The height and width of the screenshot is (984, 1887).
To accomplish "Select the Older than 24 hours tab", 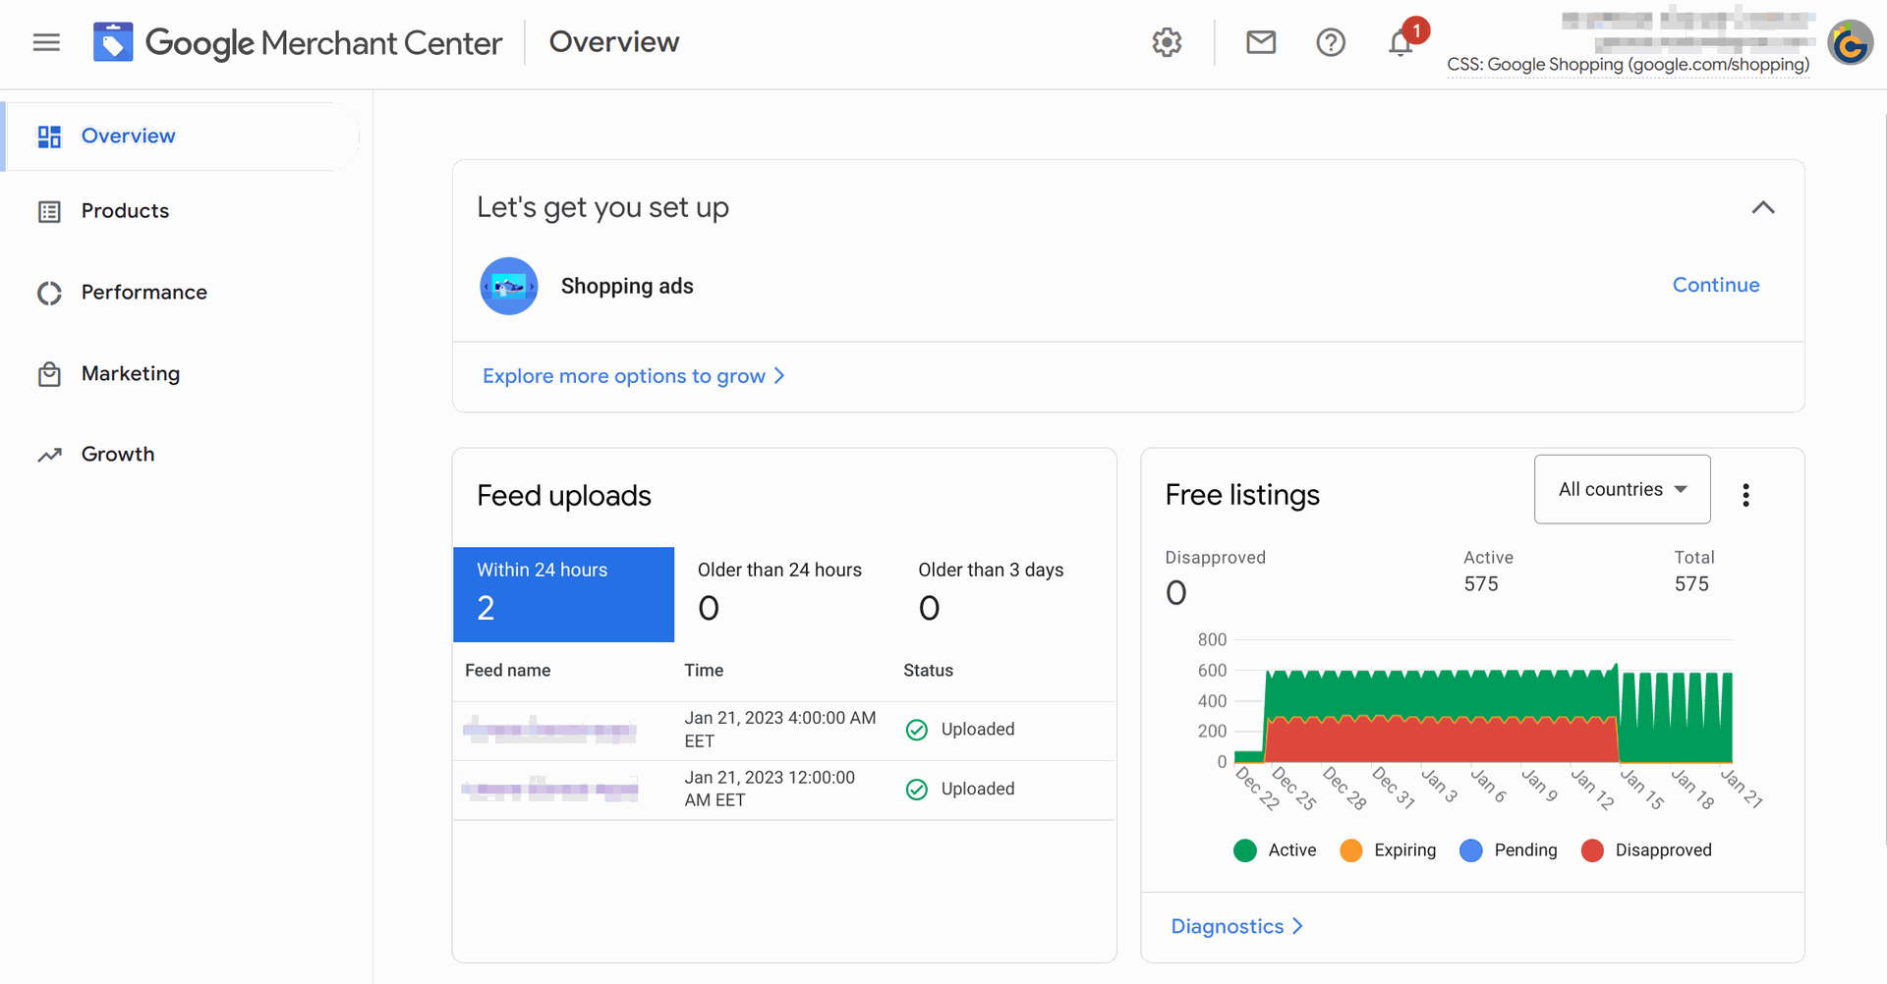I will point(784,594).
